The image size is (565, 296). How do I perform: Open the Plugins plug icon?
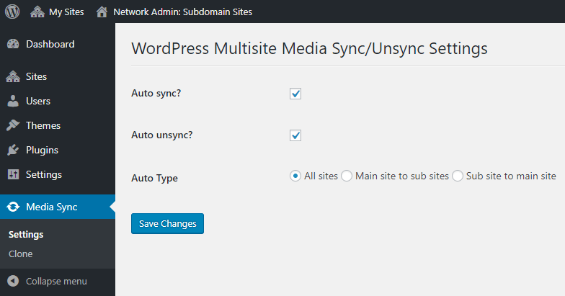[x=13, y=150]
